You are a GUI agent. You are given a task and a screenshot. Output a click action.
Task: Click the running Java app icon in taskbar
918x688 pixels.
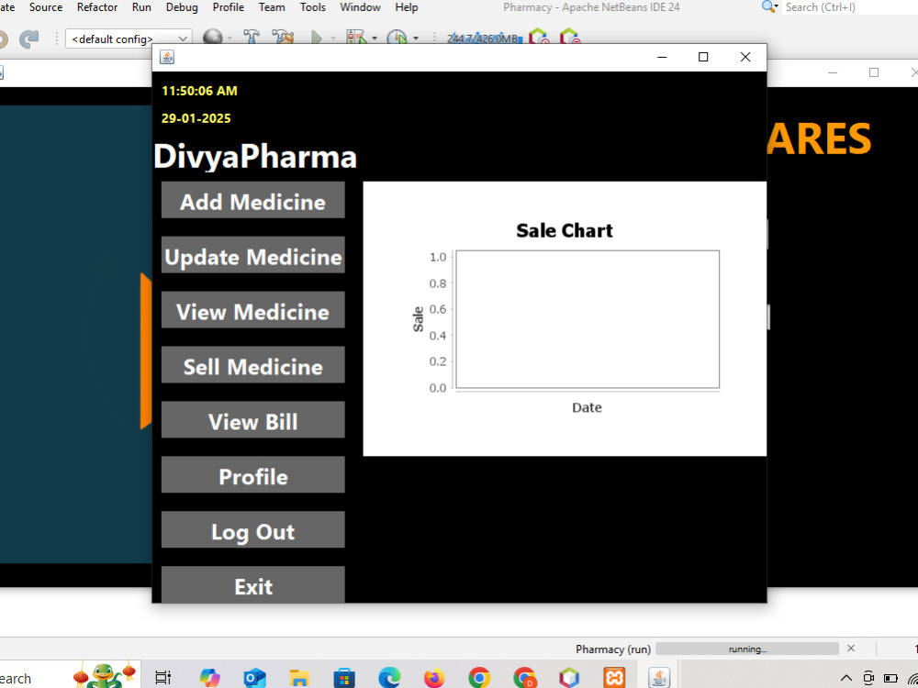click(x=660, y=678)
